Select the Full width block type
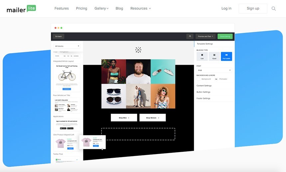The width and height of the screenshot is (286, 172). click(x=226, y=56)
